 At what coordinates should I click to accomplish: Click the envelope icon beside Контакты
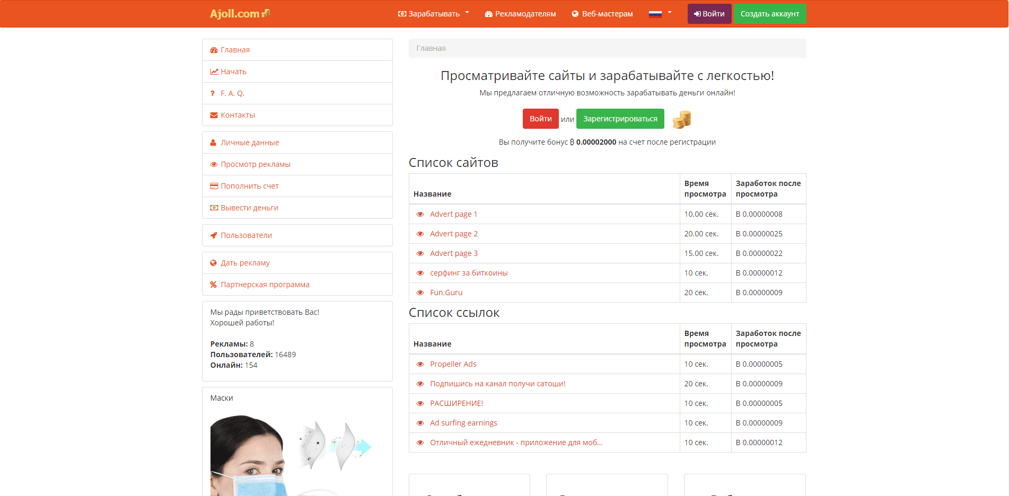214,115
